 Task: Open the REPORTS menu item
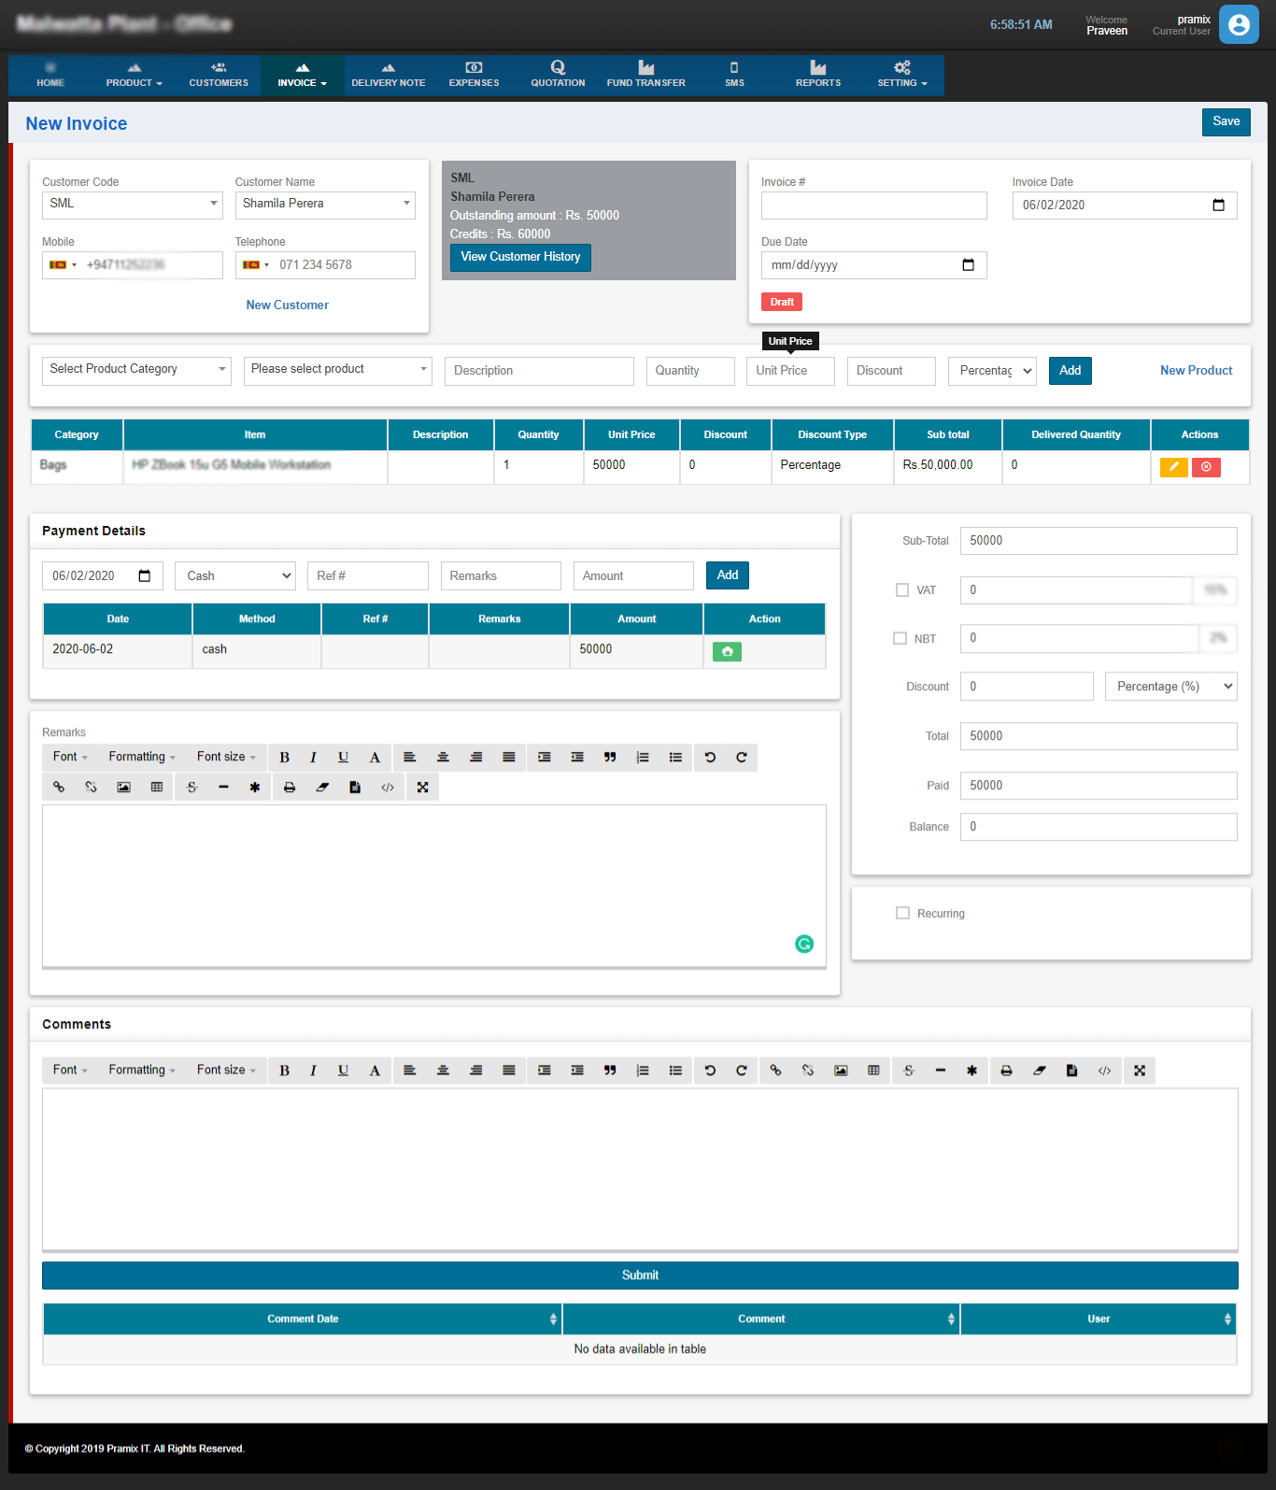pos(818,76)
